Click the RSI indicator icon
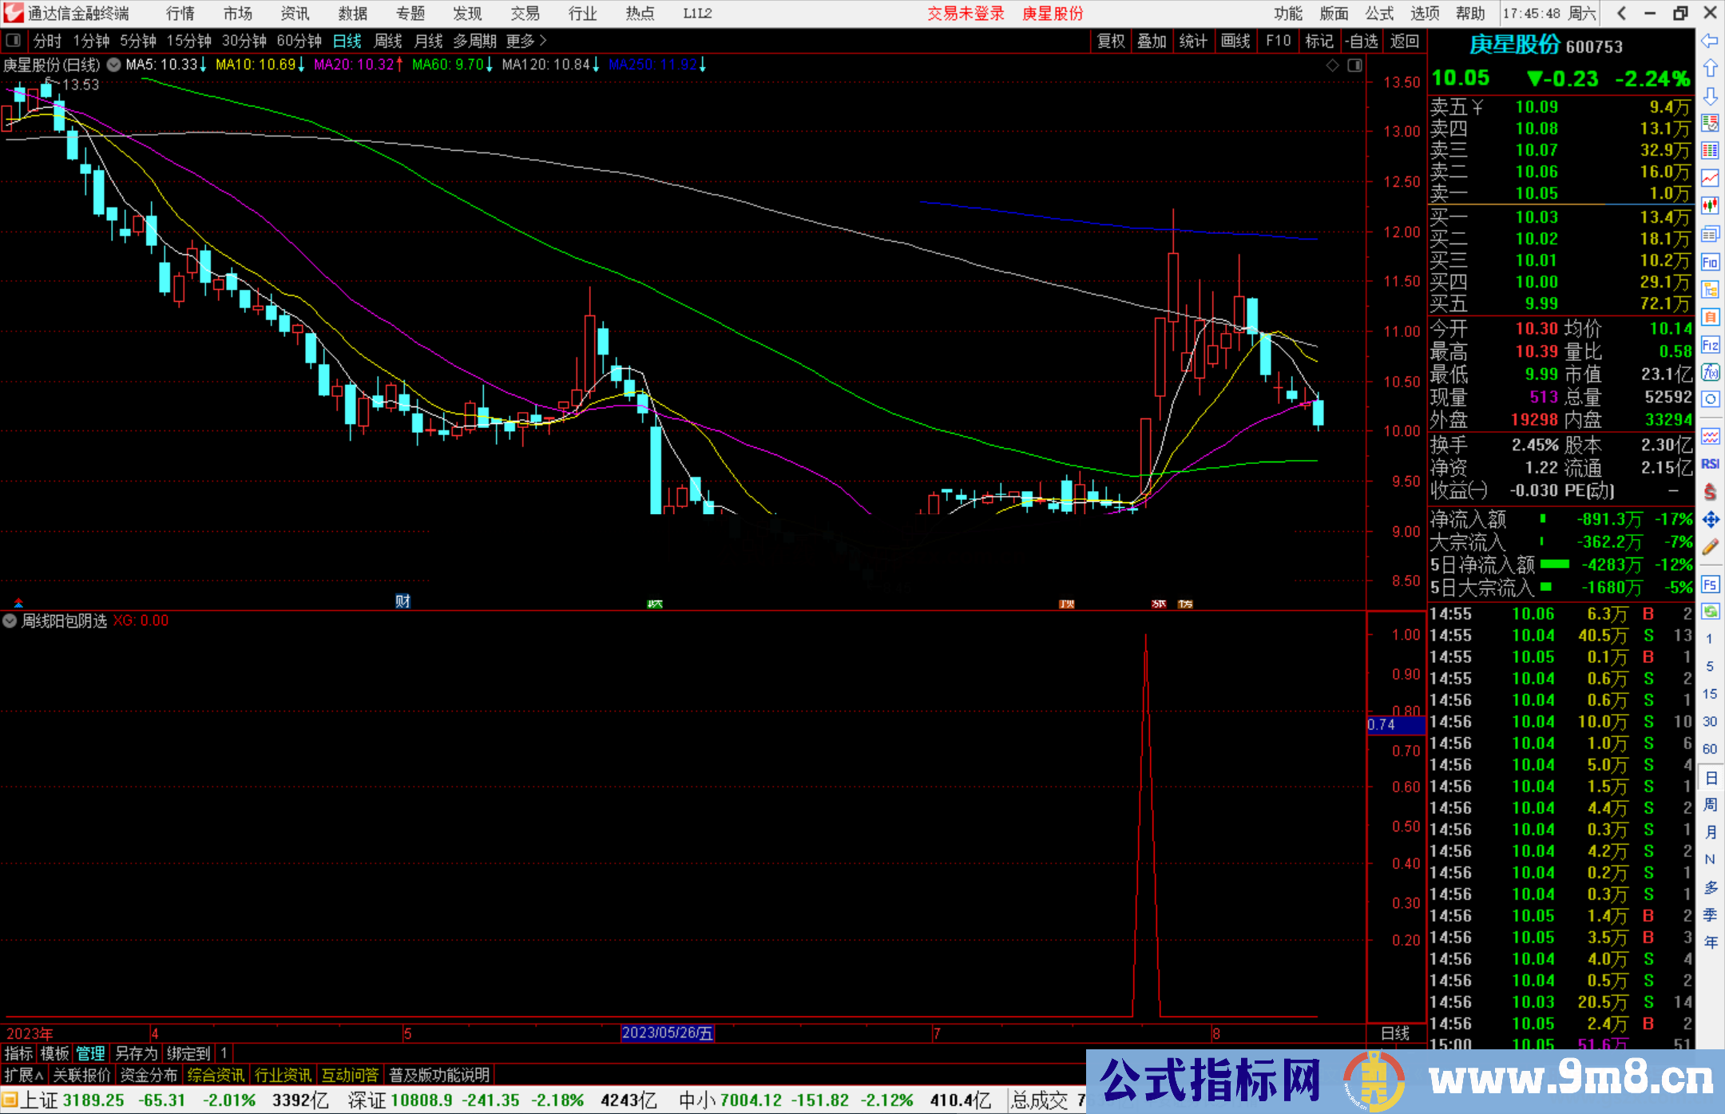Screen dimensions: 1725x1114 (x=1710, y=463)
